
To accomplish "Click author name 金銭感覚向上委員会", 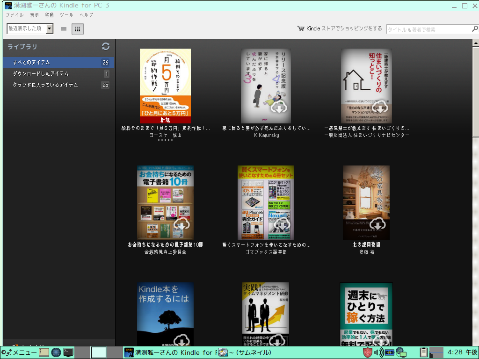I will [165, 252].
